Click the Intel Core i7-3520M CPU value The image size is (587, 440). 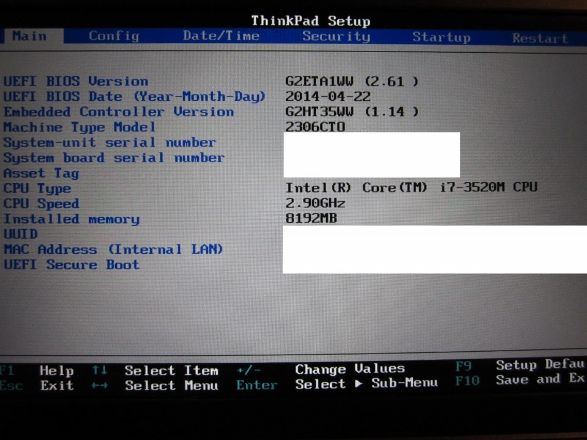click(412, 187)
